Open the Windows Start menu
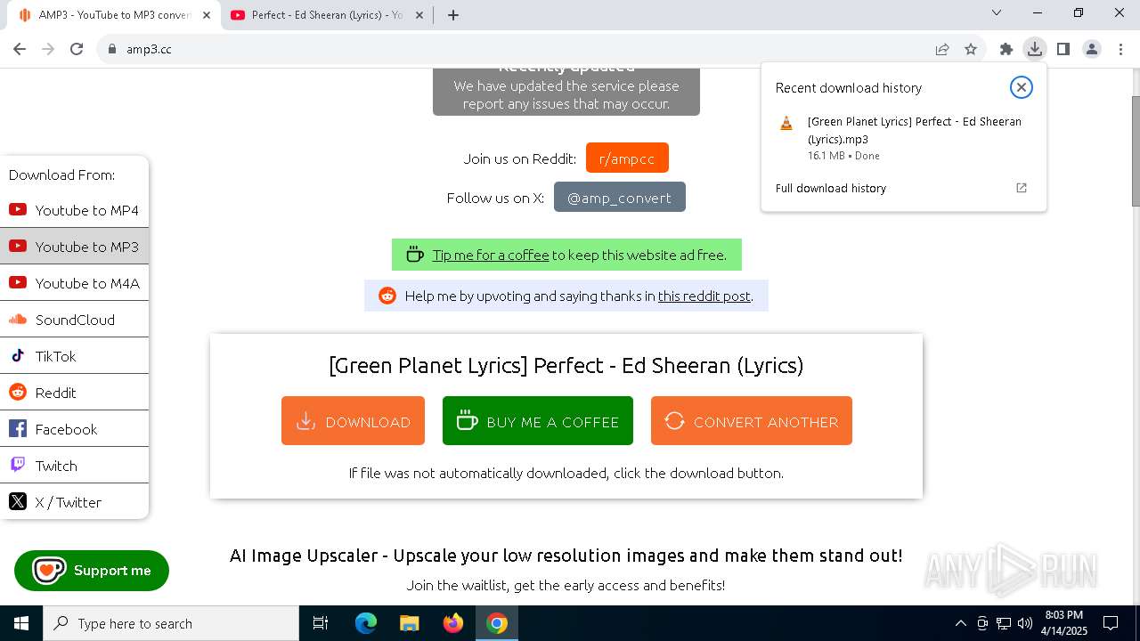The width and height of the screenshot is (1140, 641). point(21,623)
